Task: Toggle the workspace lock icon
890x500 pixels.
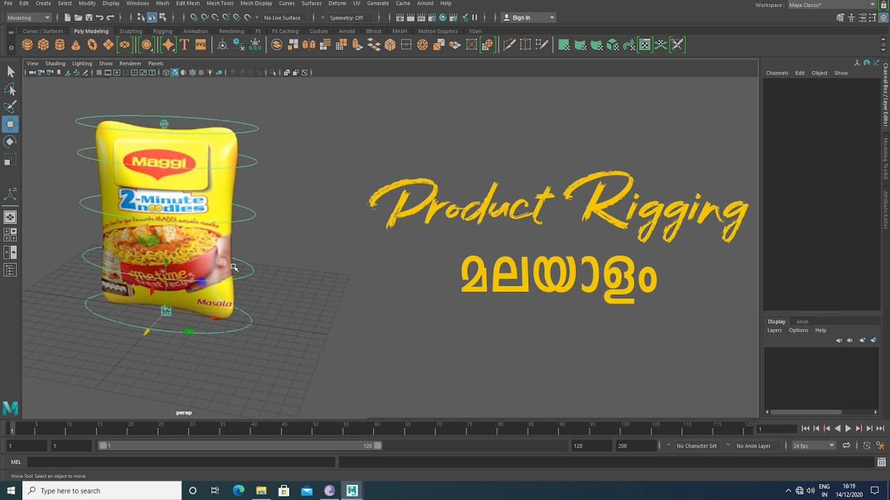Action: pos(884,5)
